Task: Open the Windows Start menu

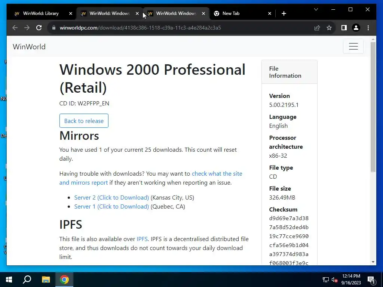Action: click(9, 280)
